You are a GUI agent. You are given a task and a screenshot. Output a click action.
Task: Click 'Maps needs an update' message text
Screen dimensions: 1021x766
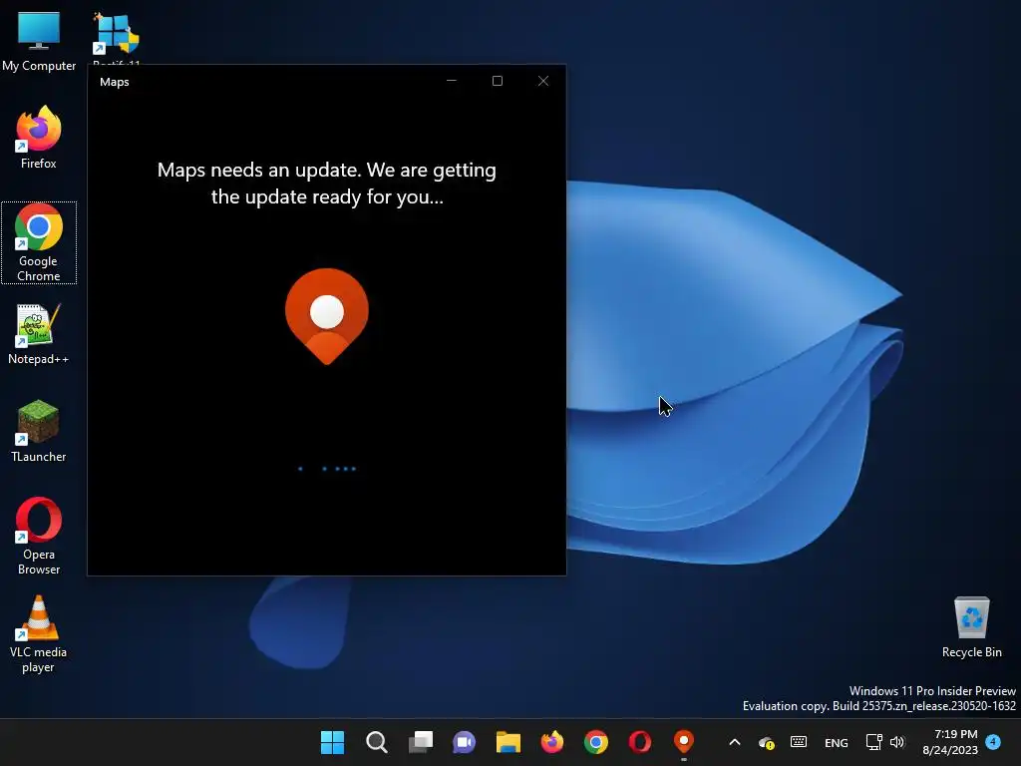[327, 184]
